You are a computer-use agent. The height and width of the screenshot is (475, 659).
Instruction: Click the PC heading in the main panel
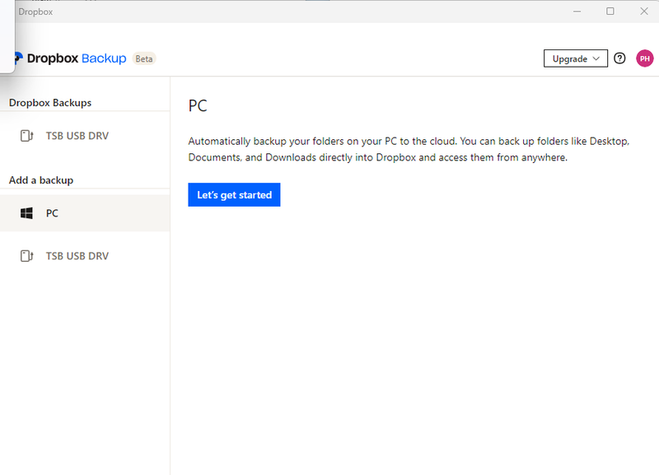click(198, 106)
